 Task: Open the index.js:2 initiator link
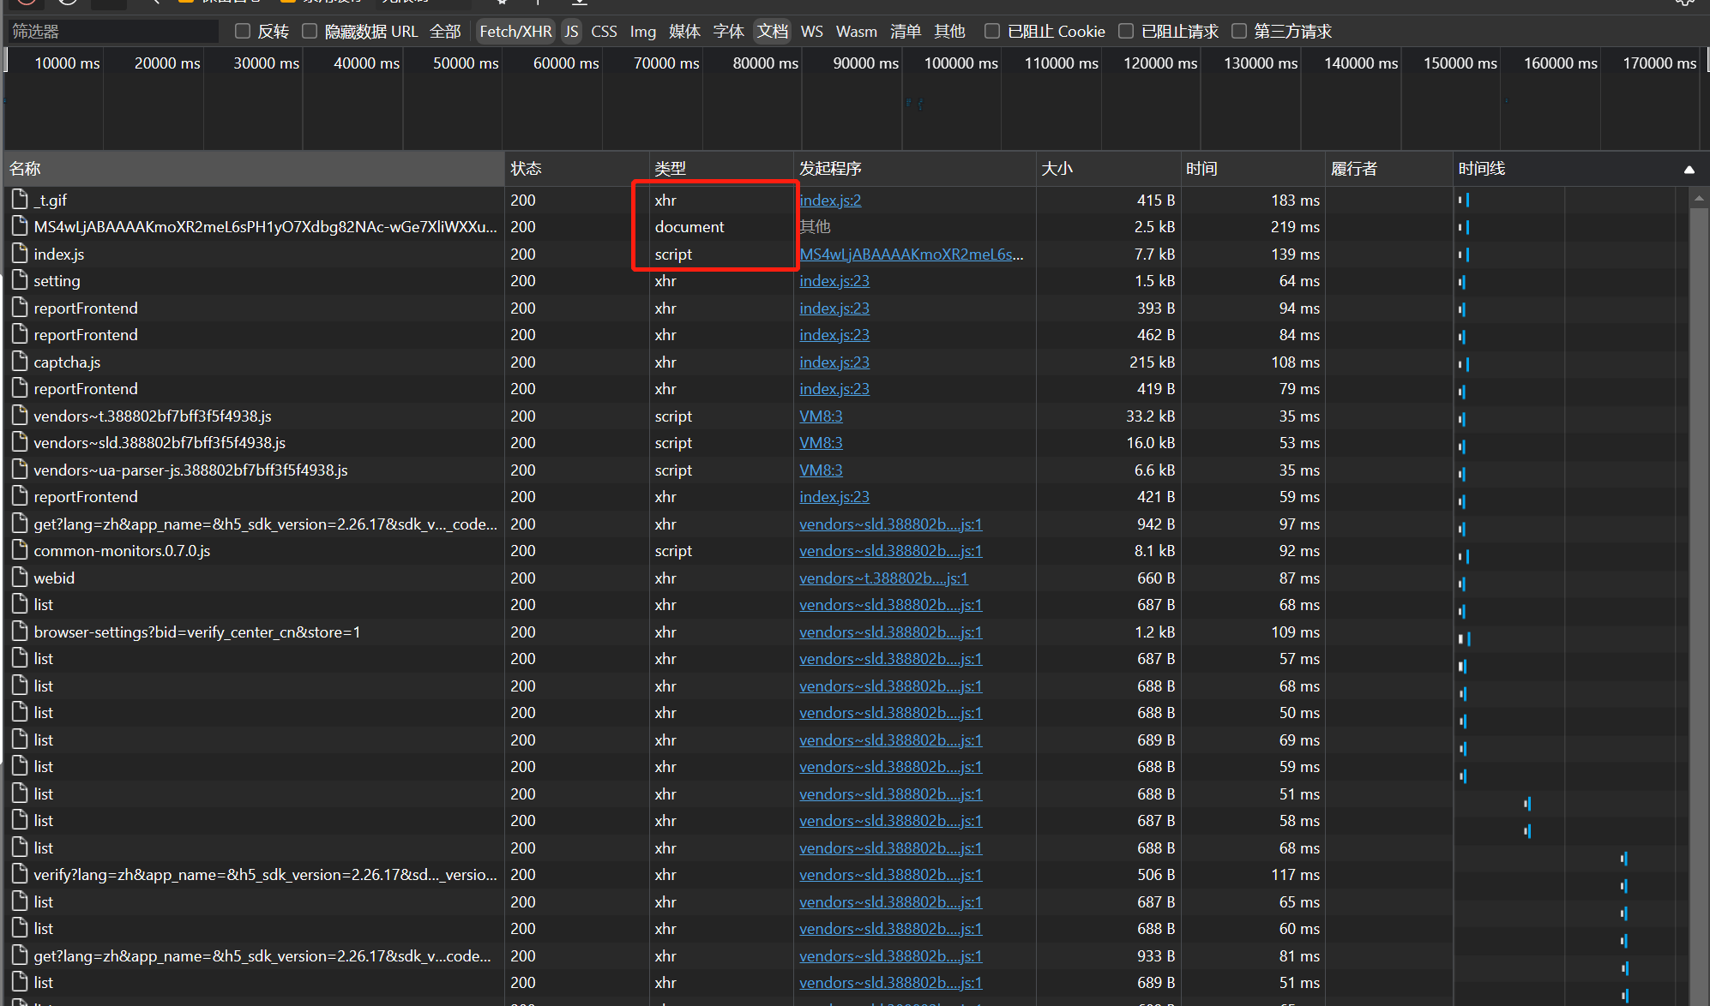pos(830,200)
